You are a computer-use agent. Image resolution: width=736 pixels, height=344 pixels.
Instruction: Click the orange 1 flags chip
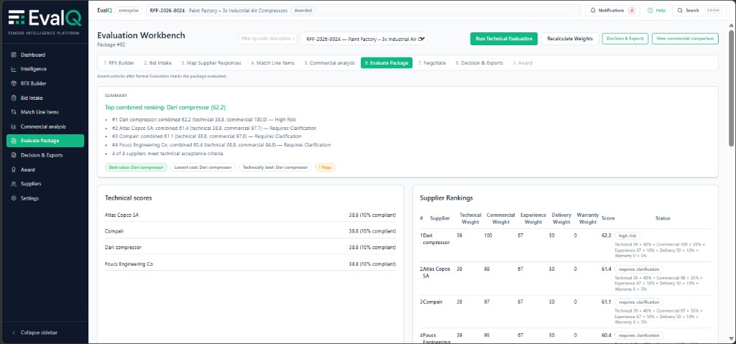[325, 167]
